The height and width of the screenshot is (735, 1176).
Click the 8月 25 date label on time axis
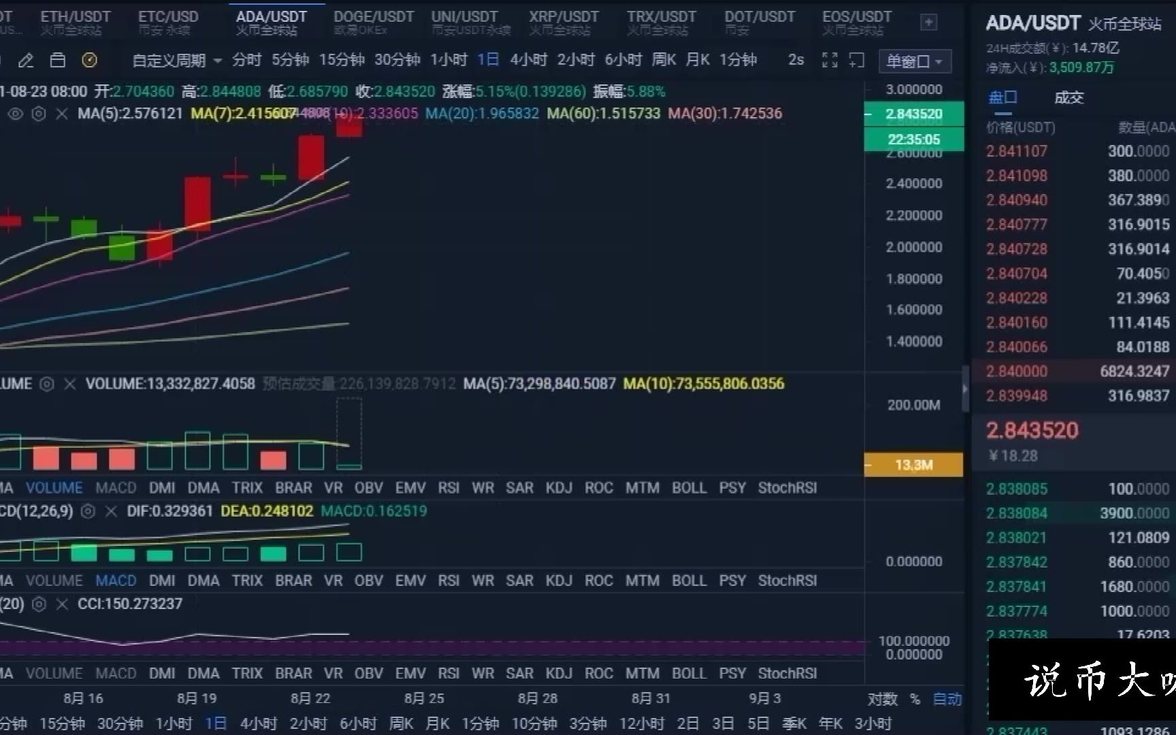click(x=424, y=698)
